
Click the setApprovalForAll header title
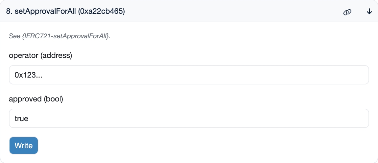(65, 11)
